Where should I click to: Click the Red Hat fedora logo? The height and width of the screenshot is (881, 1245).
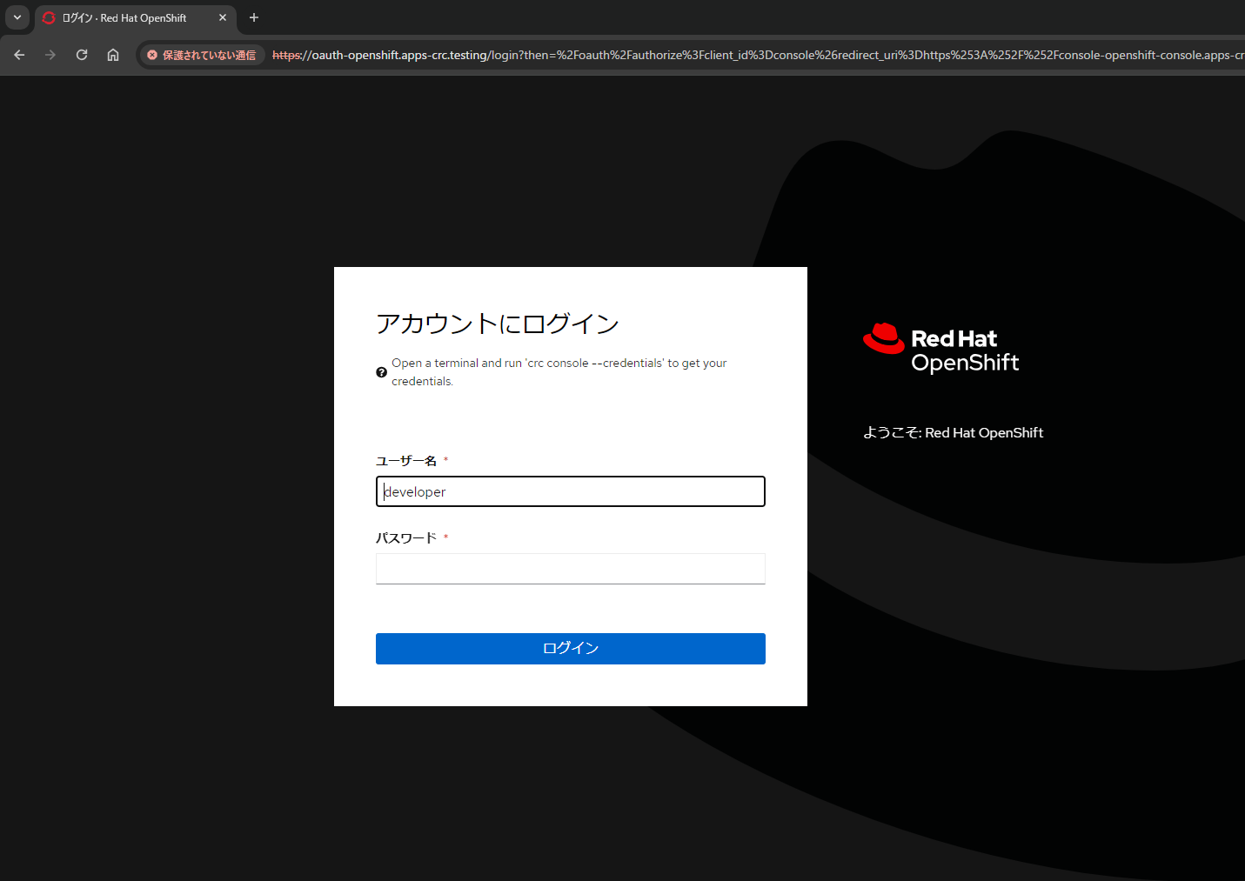(x=884, y=338)
